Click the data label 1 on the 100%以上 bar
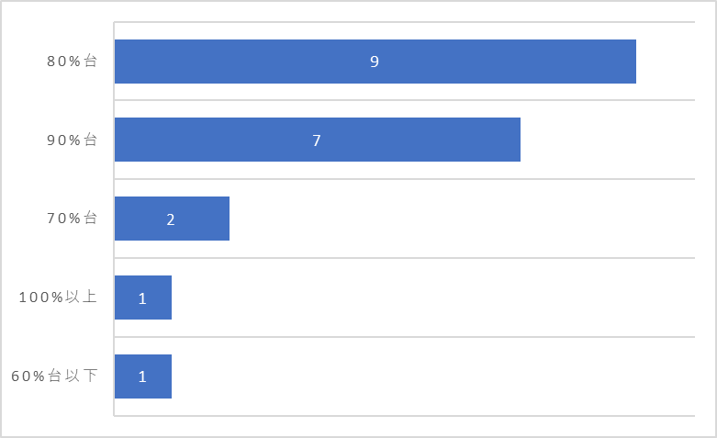The height and width of the screenshot is (438, 717). pos(142,298)
